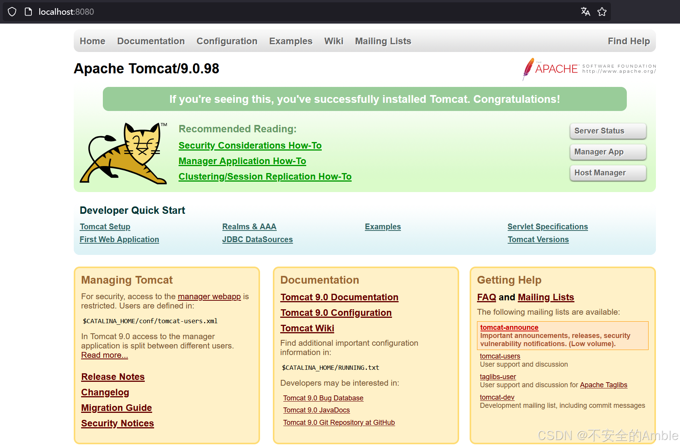Viewport: 680px width, 447px height.
Task: Open Mailing Lists in the nav bar
Action: click(383, 41)
